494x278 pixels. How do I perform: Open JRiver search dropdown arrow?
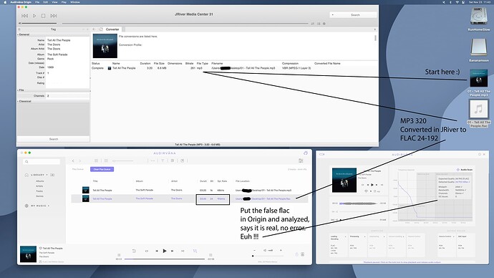click(333, 15)
